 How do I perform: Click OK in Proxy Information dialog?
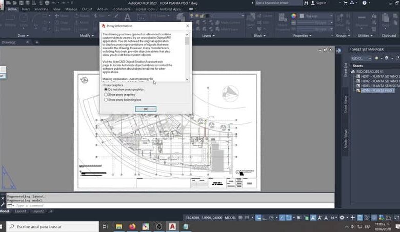tap(146, 109)
